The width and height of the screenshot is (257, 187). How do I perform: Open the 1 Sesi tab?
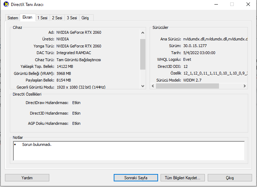point(42,18)
